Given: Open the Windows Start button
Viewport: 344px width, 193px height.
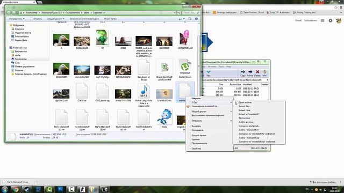Looking at the screenshot, I should (x=5, y=189).
